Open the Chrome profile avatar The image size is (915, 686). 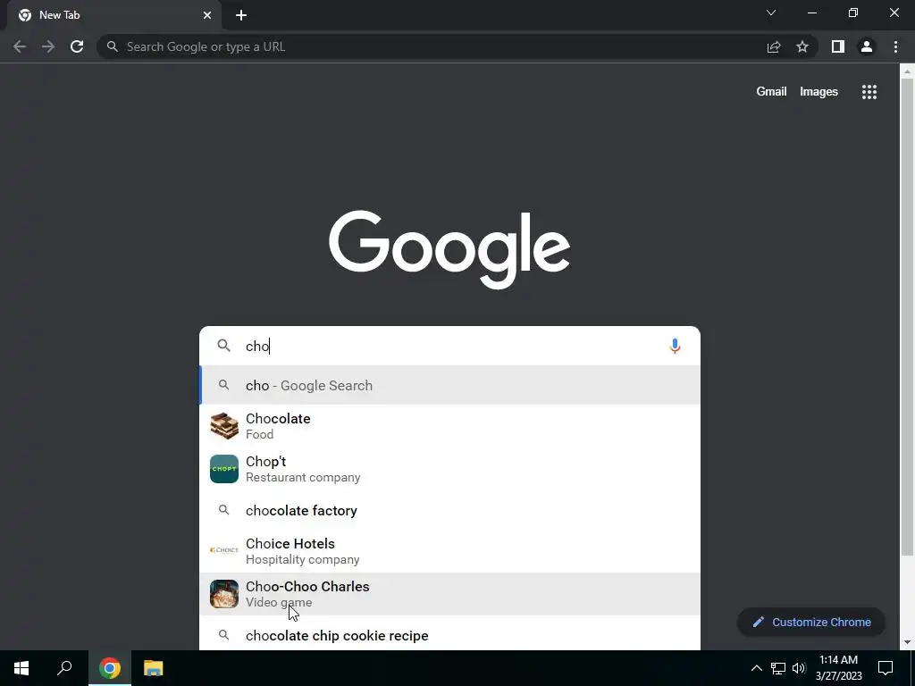(x=867, y=46)
